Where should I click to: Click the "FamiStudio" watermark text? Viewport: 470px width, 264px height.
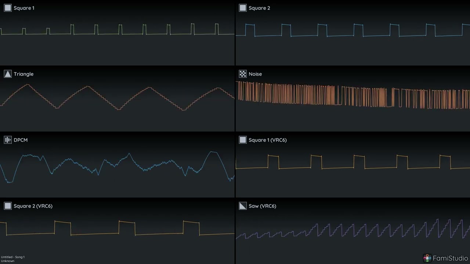tap(451, 258)
